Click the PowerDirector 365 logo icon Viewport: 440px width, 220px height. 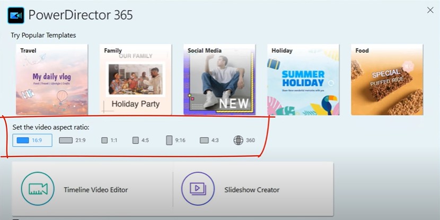16,15
